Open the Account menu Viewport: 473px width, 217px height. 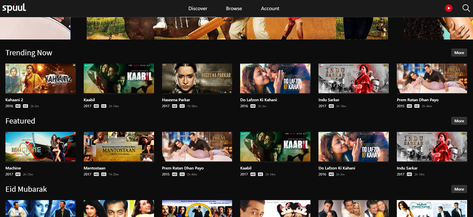270,8
